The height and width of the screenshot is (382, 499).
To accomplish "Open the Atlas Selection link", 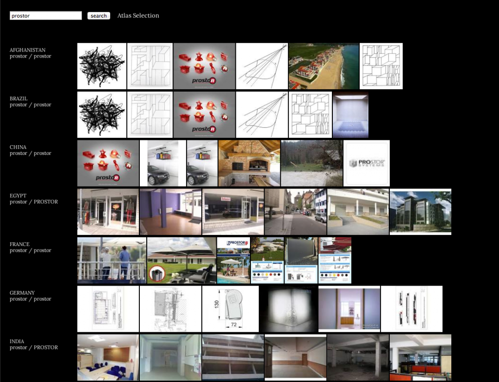I will tap(138, 16).
